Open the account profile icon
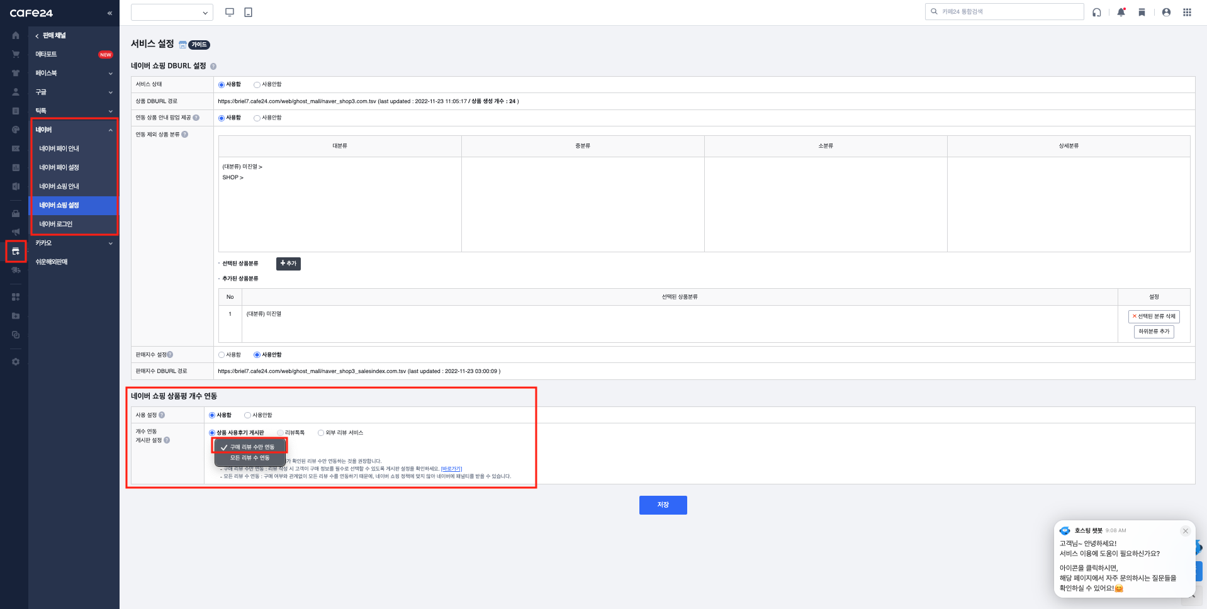 [1166, 12]
